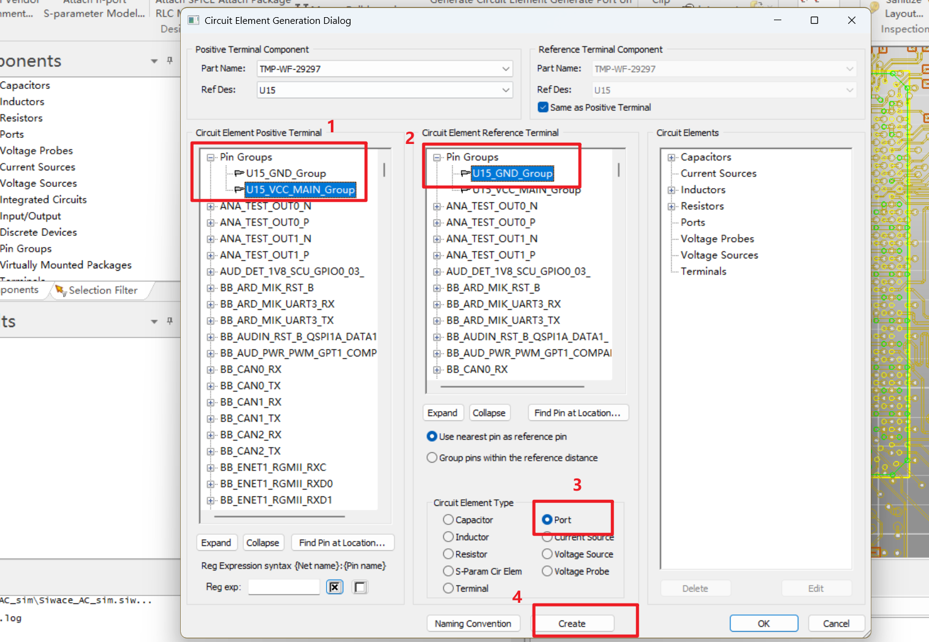
Task: Expand ANA_TEST_OUT0_N in Positive Terminal tree
Action: pos(210,206)
